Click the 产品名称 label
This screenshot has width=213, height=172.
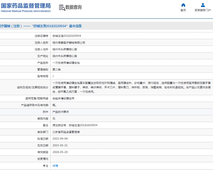[43, 63]
